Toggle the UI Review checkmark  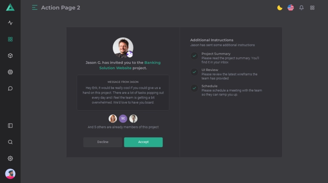click(194, 72)
